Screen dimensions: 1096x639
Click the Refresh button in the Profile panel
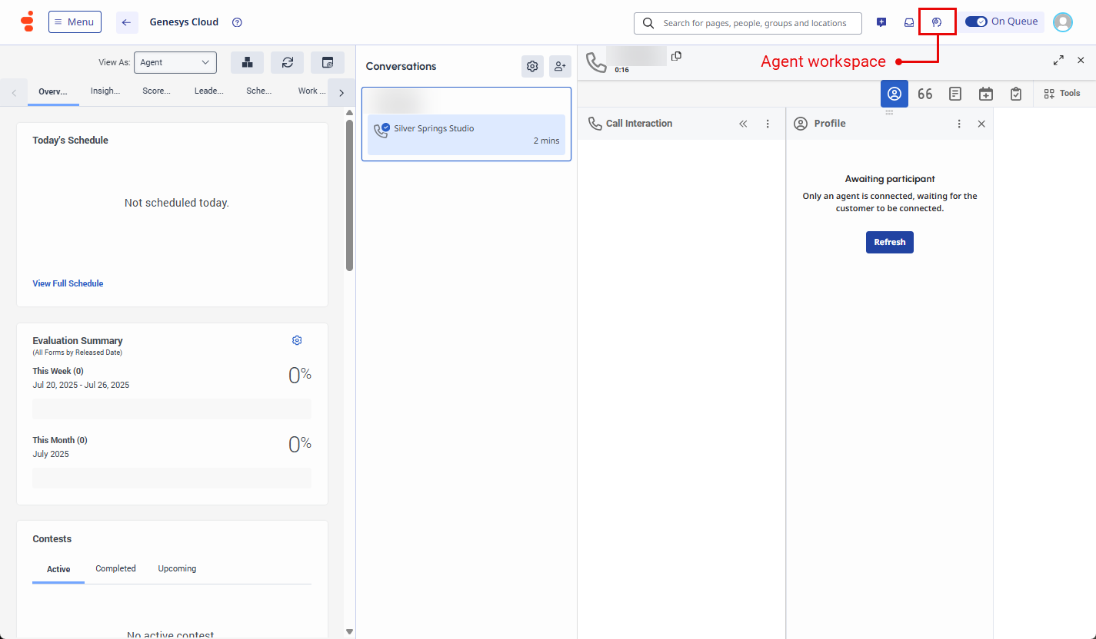(889, 242)
